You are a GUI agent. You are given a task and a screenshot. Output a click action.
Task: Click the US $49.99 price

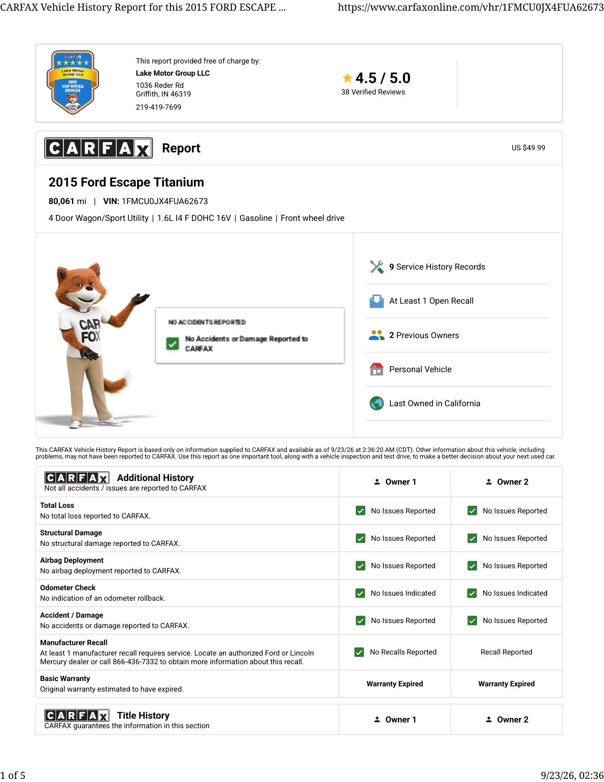528,148
